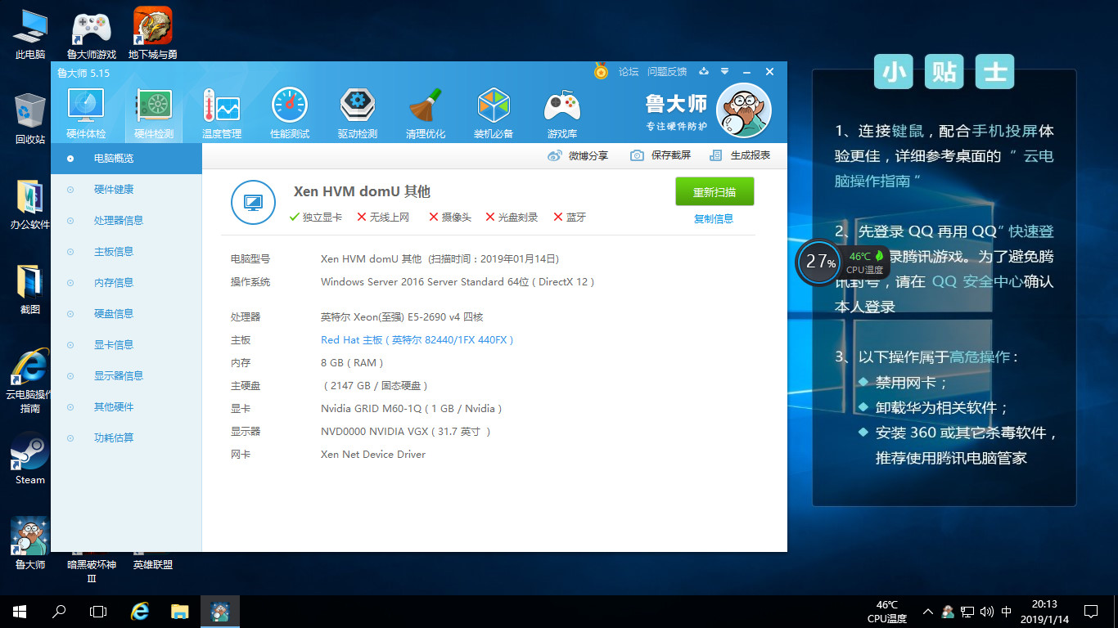Select 内存信息 in sidebar
1118x628 pixels.
126,283
